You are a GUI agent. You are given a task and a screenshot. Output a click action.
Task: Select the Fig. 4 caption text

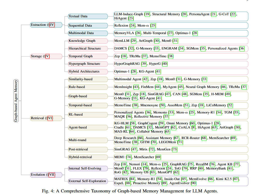pos(130,191)
